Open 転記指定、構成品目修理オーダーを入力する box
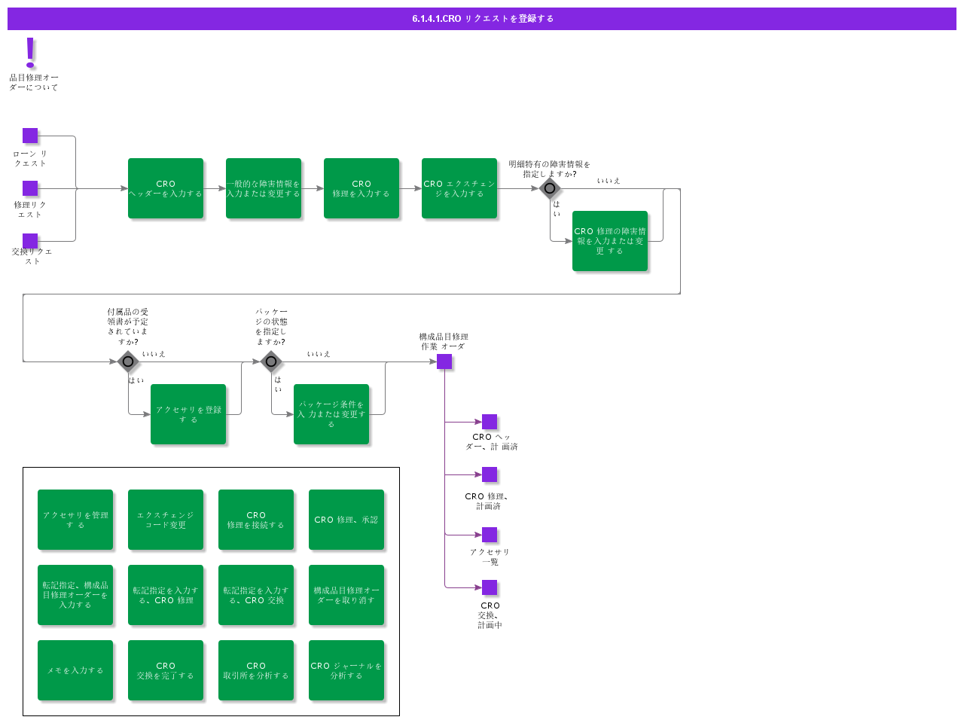Image resolution: width=964 pixels, height=723 pixels. 75,595
